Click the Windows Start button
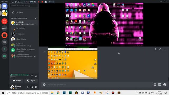The width and height of the screenshot is (169, 95). (3, 93)
